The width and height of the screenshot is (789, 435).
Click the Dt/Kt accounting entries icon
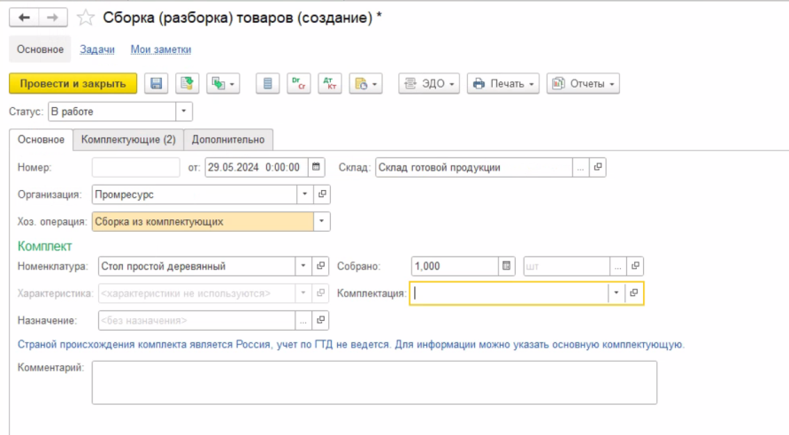point(329,84)
